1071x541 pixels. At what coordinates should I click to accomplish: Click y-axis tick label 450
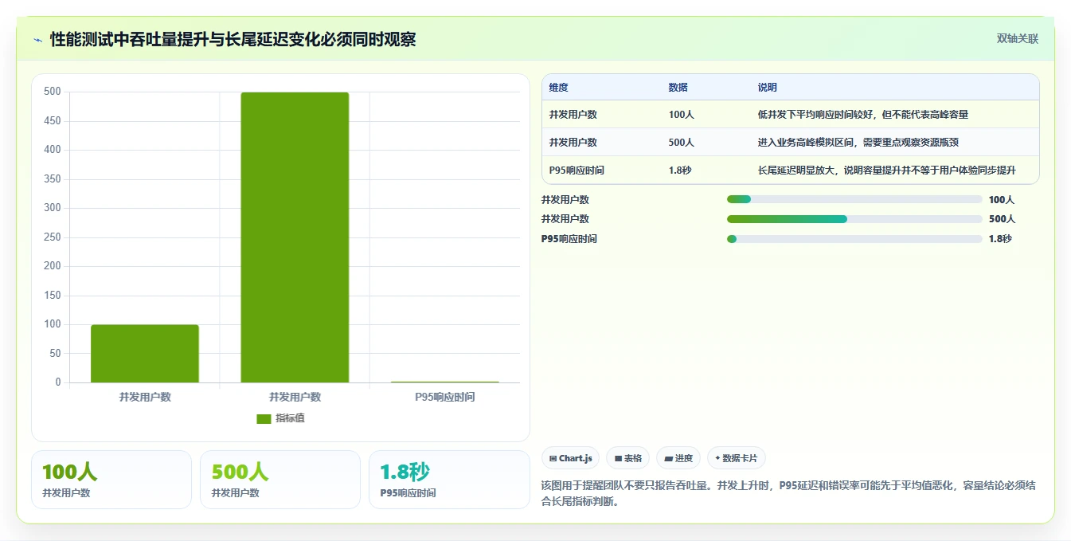click(x=53, y=121)
